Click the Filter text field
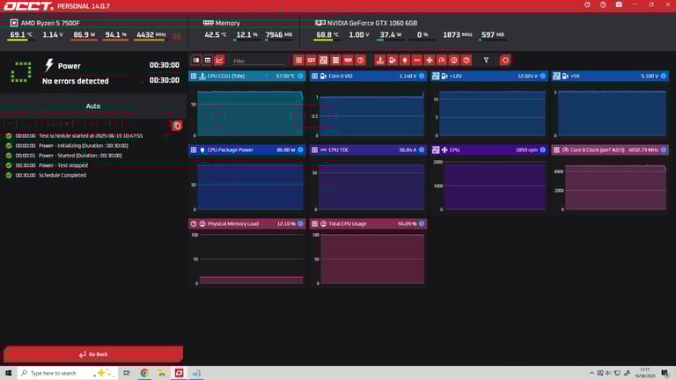 (259, 62)
